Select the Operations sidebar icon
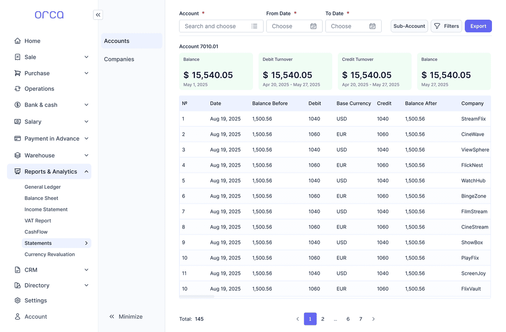506x332 pixels. pos(17,89)
